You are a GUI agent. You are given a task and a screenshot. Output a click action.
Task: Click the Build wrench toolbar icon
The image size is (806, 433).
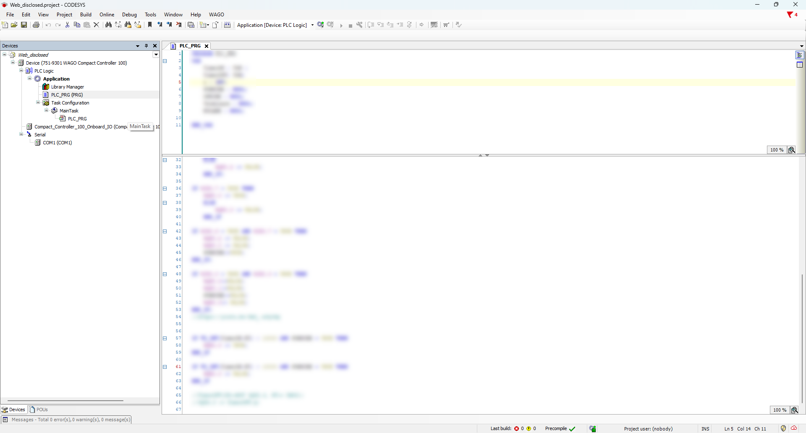[x=360, y=25]
